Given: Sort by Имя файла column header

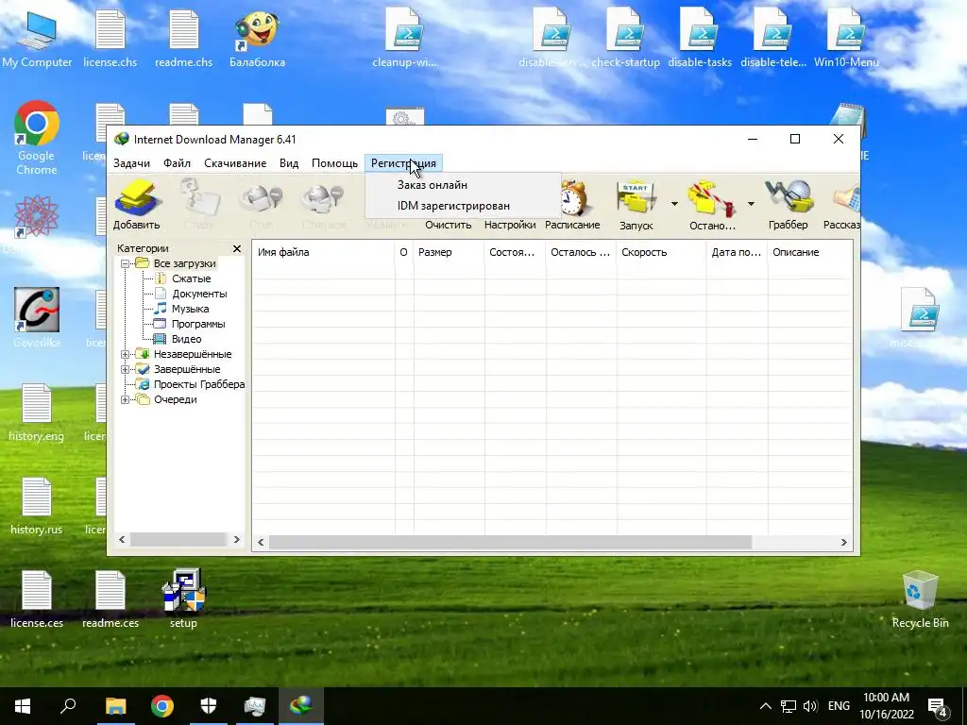Looking at the screenshot, I should point(323,252).
